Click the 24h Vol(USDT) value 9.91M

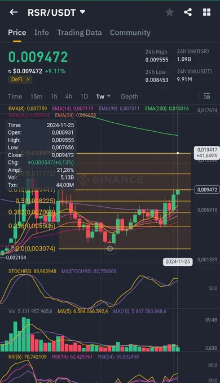tap(184, 79)
